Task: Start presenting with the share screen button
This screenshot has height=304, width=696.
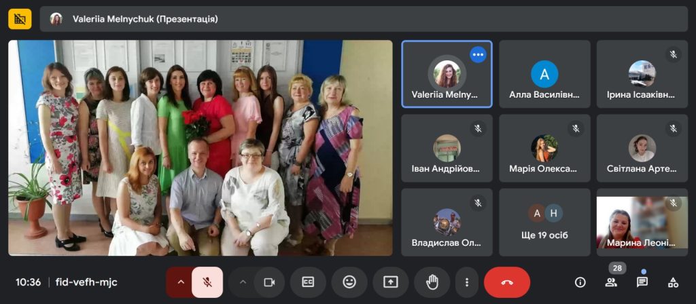Action: [x=390, y=282]
